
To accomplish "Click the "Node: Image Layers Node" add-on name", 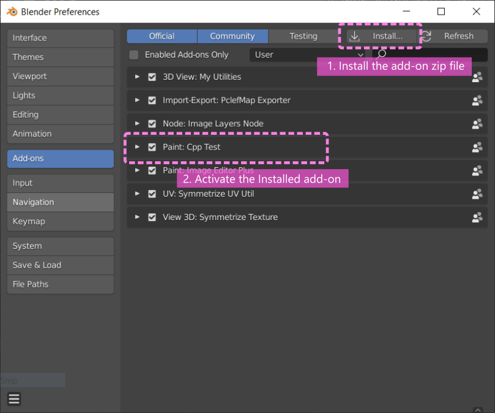I will [x=213, y=124].
